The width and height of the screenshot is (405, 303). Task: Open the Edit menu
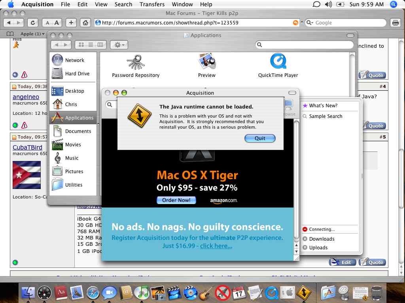82,4
